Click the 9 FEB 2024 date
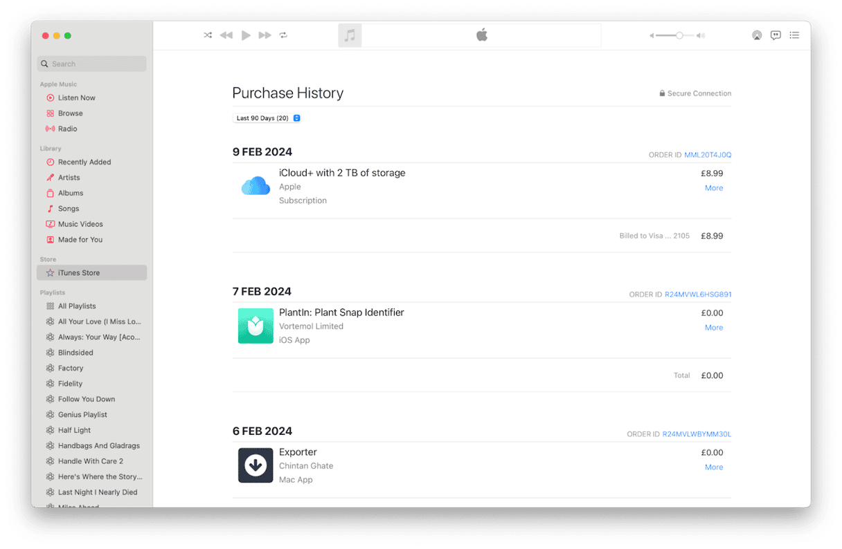Image resolution: width=842 pixels, height=549 pixels. pos(262,152)
